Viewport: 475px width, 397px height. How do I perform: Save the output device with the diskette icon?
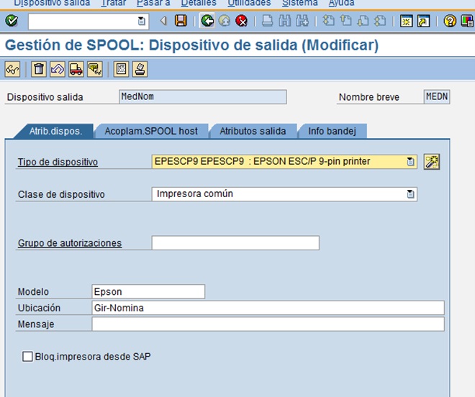[181, 21]
